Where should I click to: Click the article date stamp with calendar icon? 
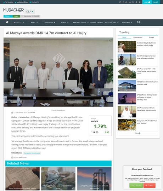tap(23, 112)
